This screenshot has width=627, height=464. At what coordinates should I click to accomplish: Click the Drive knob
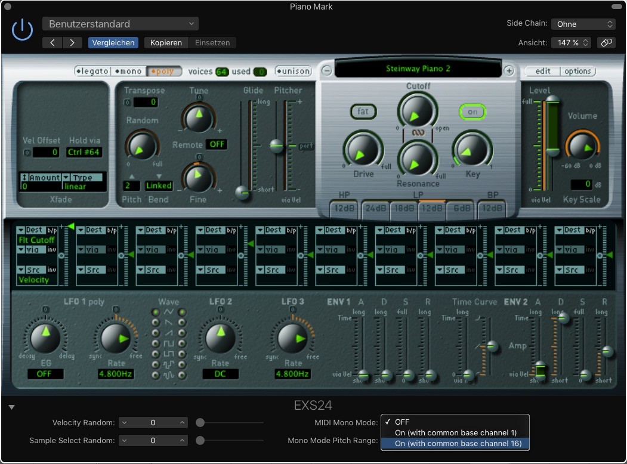[x=363, y=150]
